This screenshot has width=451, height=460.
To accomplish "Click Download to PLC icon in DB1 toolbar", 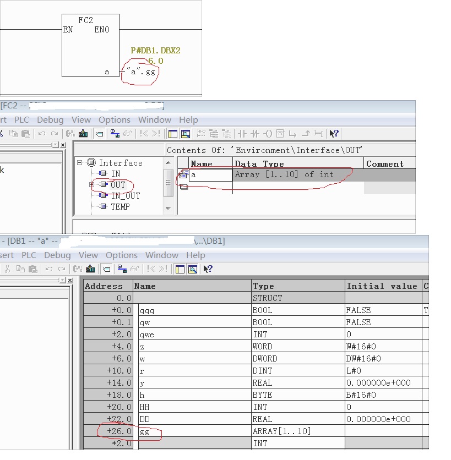I will point(90,269).
